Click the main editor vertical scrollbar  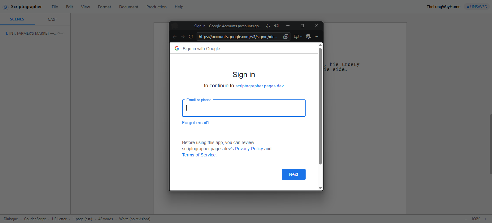(491, 144)
